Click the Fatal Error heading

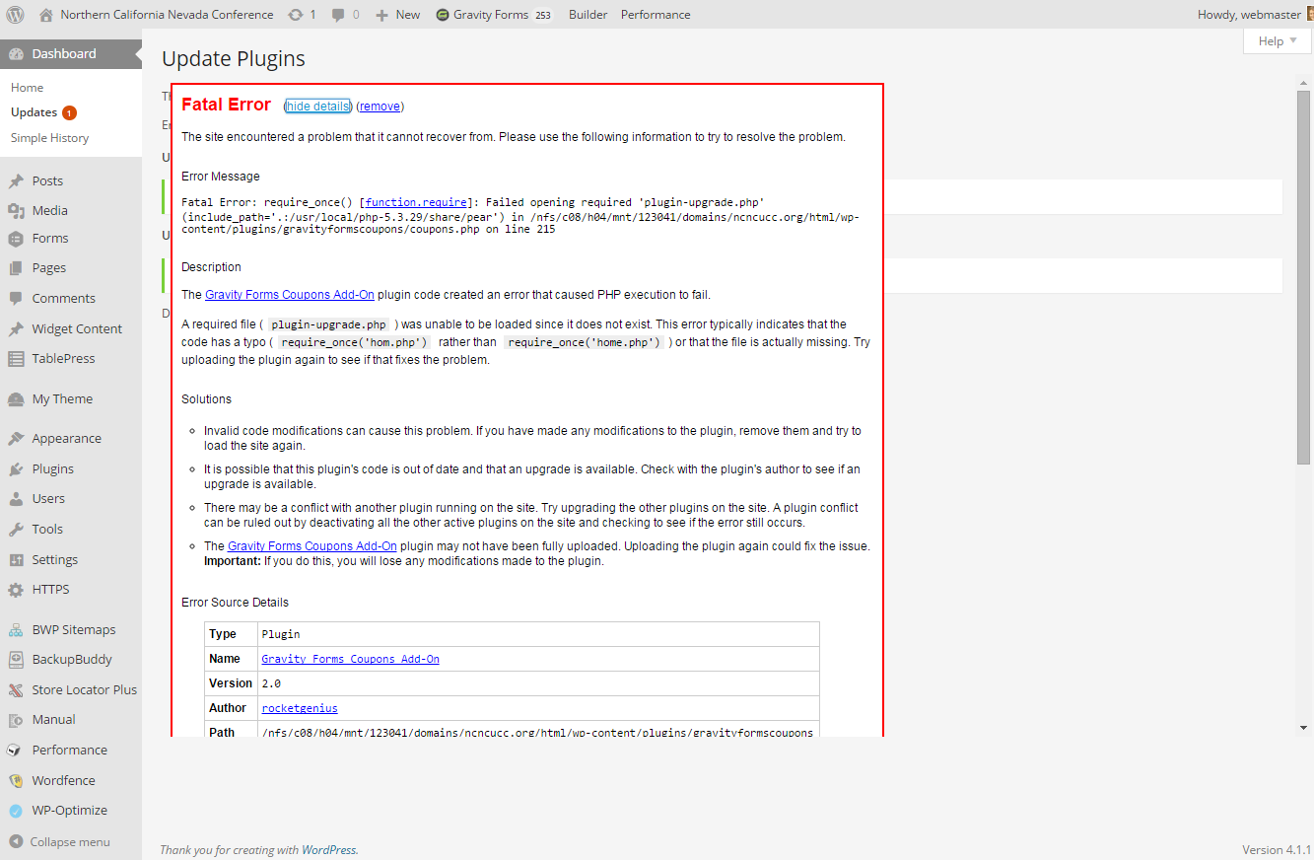226,105
